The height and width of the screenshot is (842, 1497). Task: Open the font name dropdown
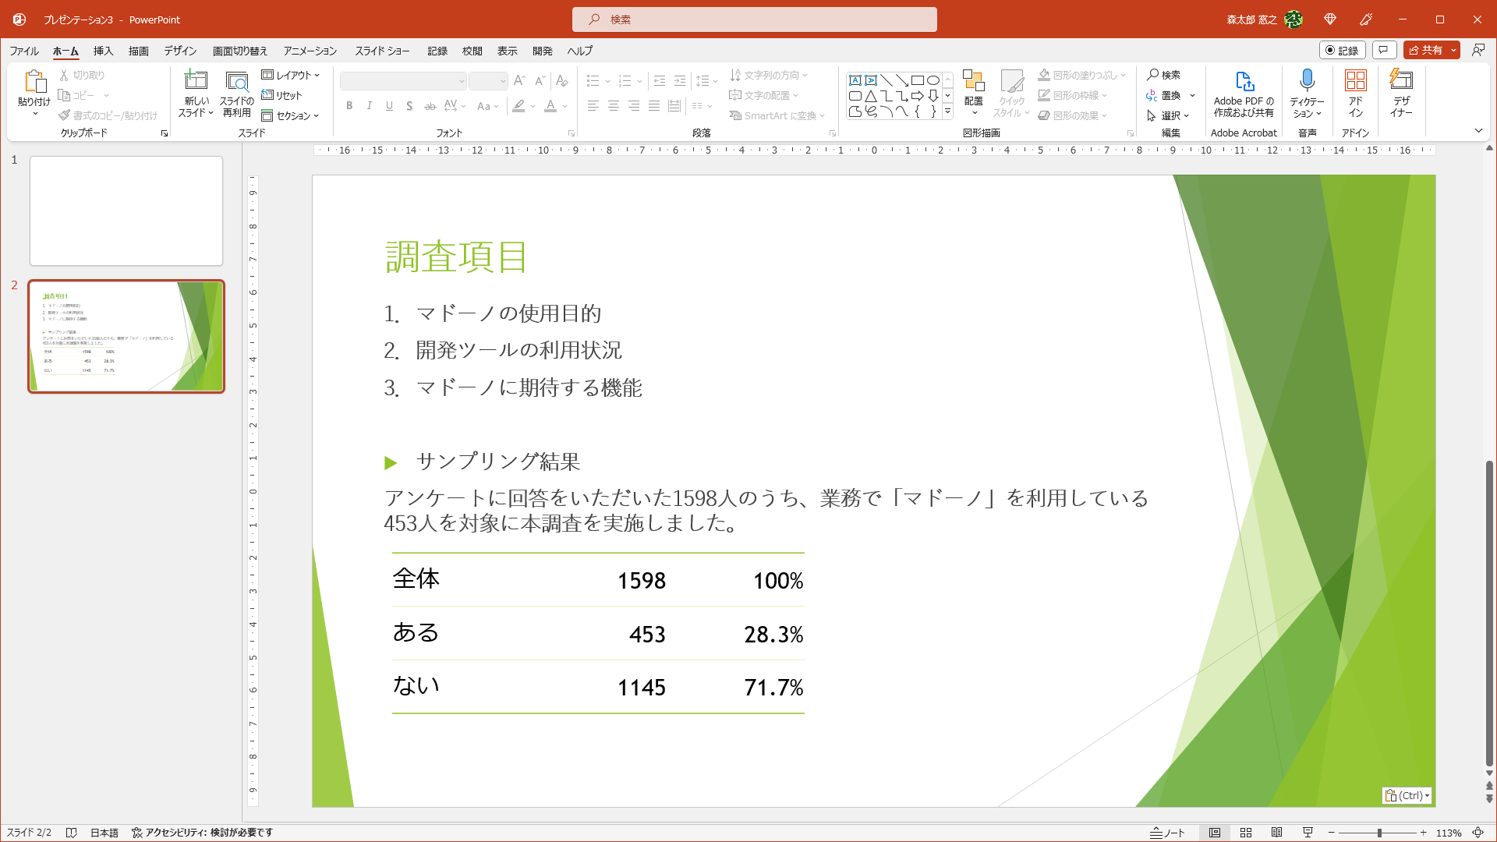pyautogui.click(x=461, y=81)
